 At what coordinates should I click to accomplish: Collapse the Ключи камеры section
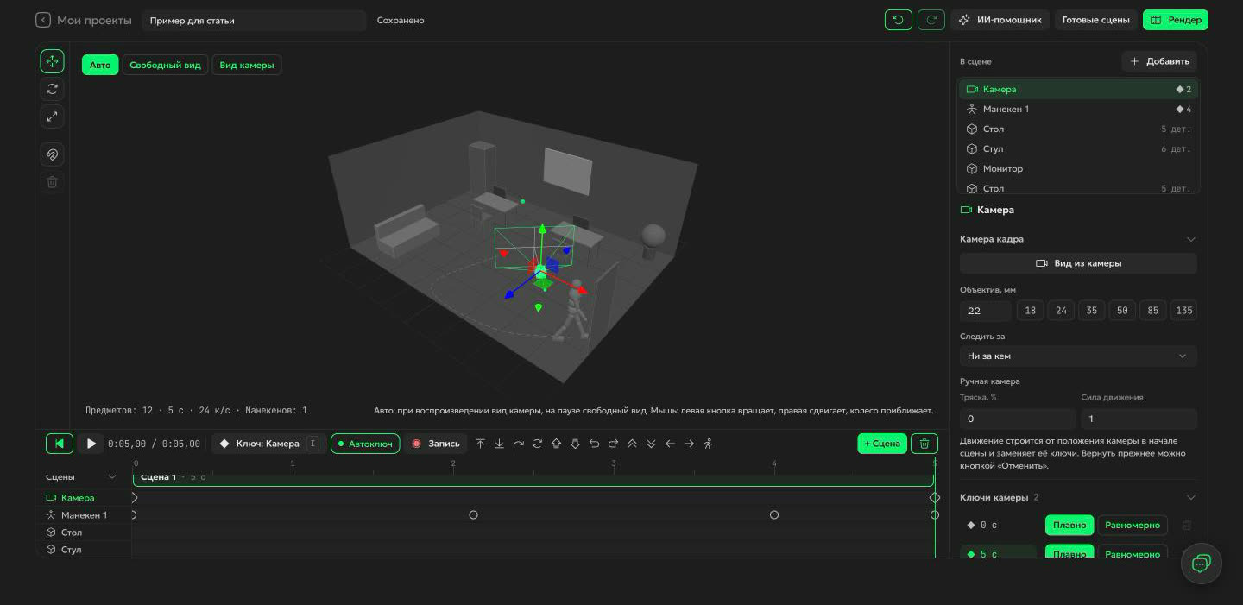[1191, 497]
